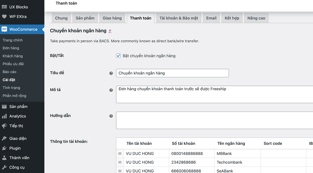Switch to the Giao hàng tab
This screenshot has width=313, height=173.
click(x=112, y=18)
